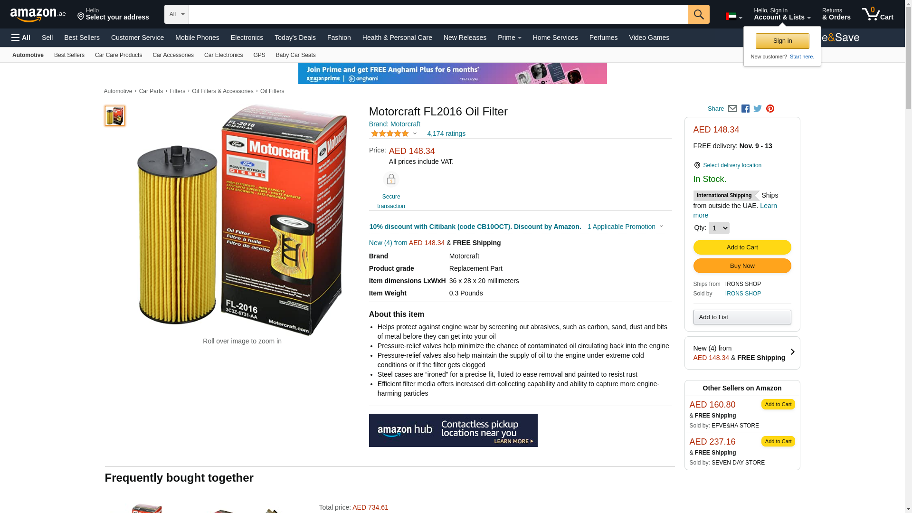The width and height of the screenshot is (912, 513).
Task: Share product on Pinterest
Action: click(x=770, y=109)
